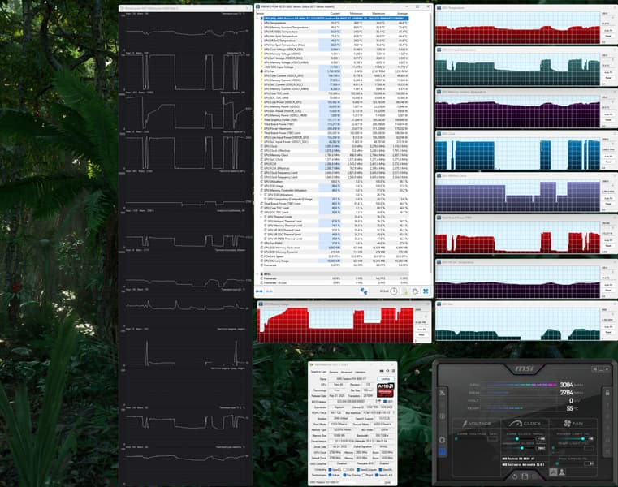Select the GPU Fan row in HWiNFO
Viewport: 618px width, 487px height.
tap(333, 71)
